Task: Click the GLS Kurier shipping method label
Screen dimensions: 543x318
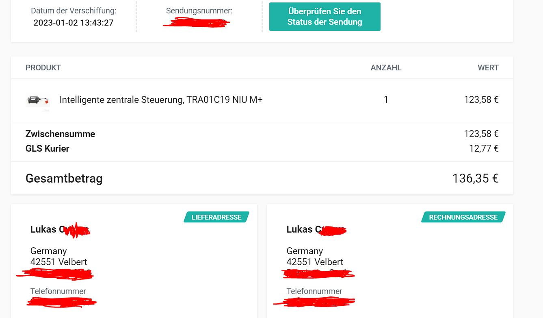Action: point(47,148)
